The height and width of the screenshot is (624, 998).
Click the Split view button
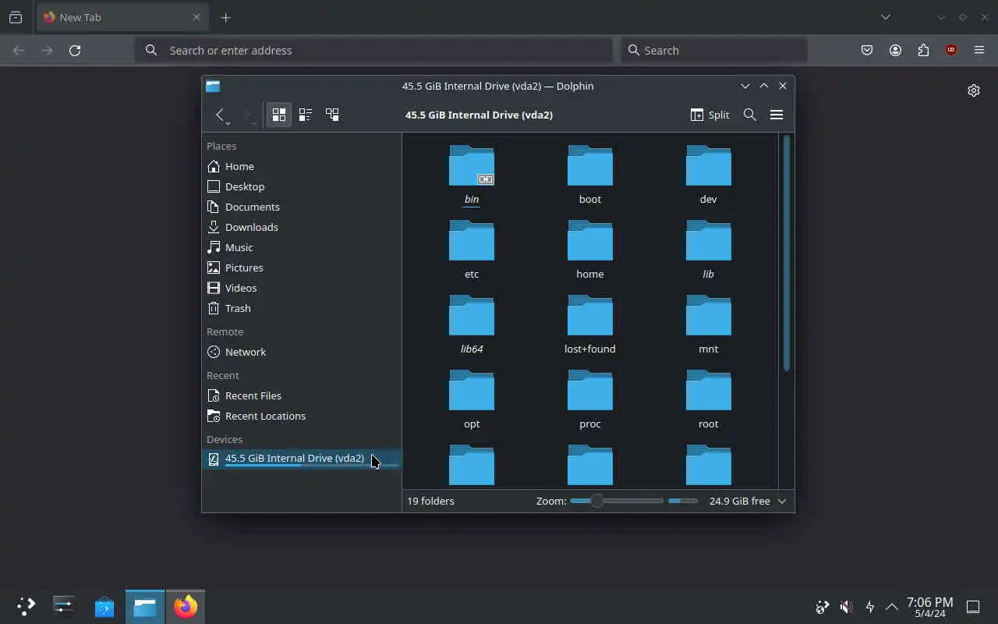[x=710, y=115]
